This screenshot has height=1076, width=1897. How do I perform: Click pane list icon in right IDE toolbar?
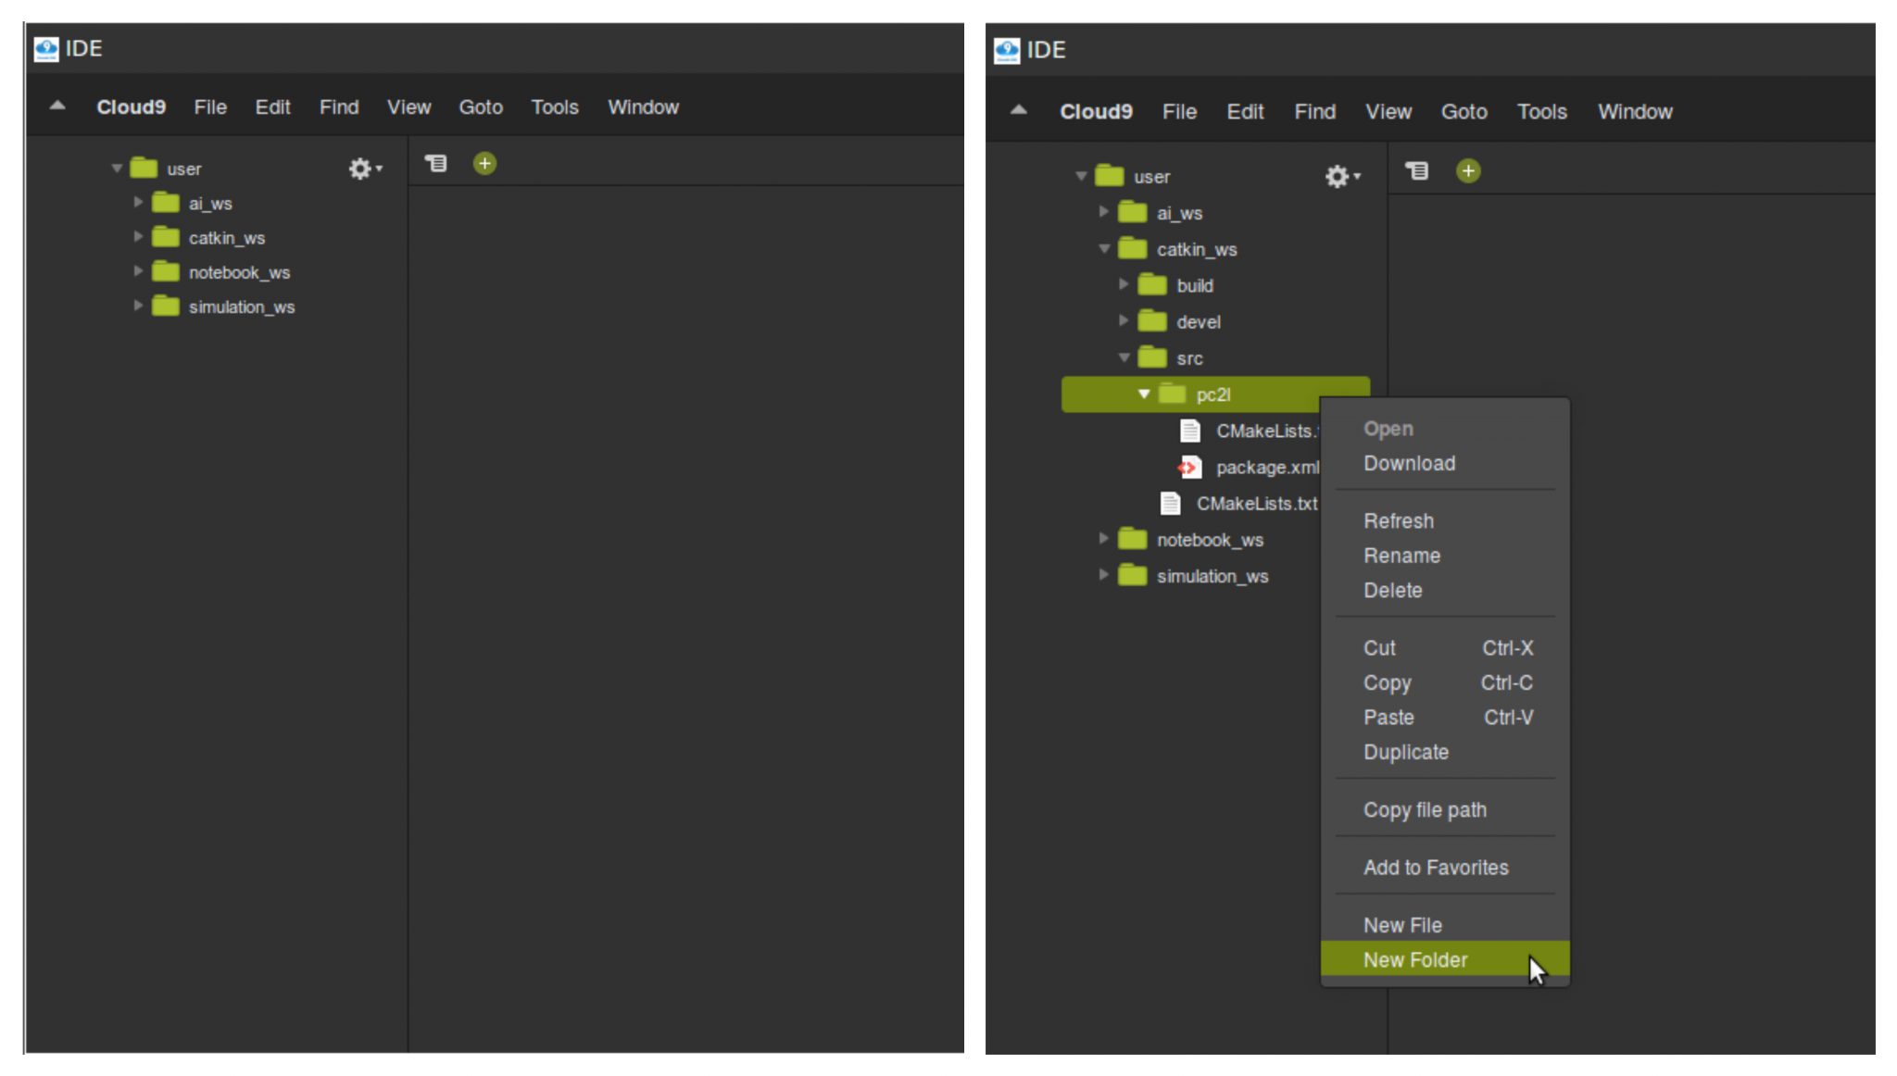1416,171
